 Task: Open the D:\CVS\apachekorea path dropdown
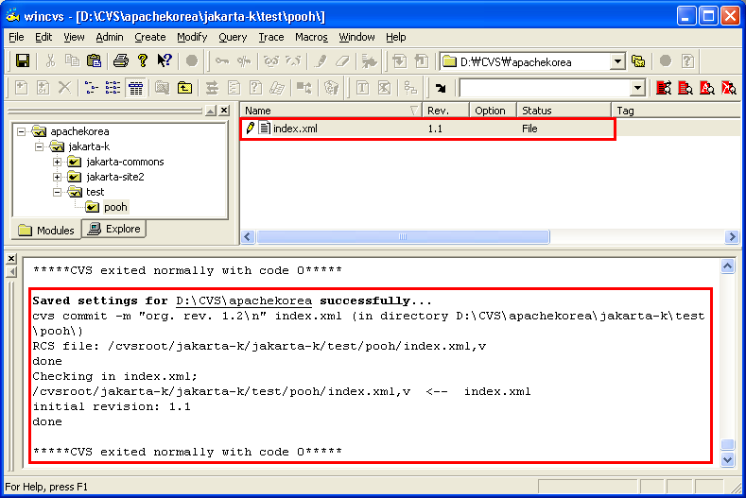coord(617,61)
